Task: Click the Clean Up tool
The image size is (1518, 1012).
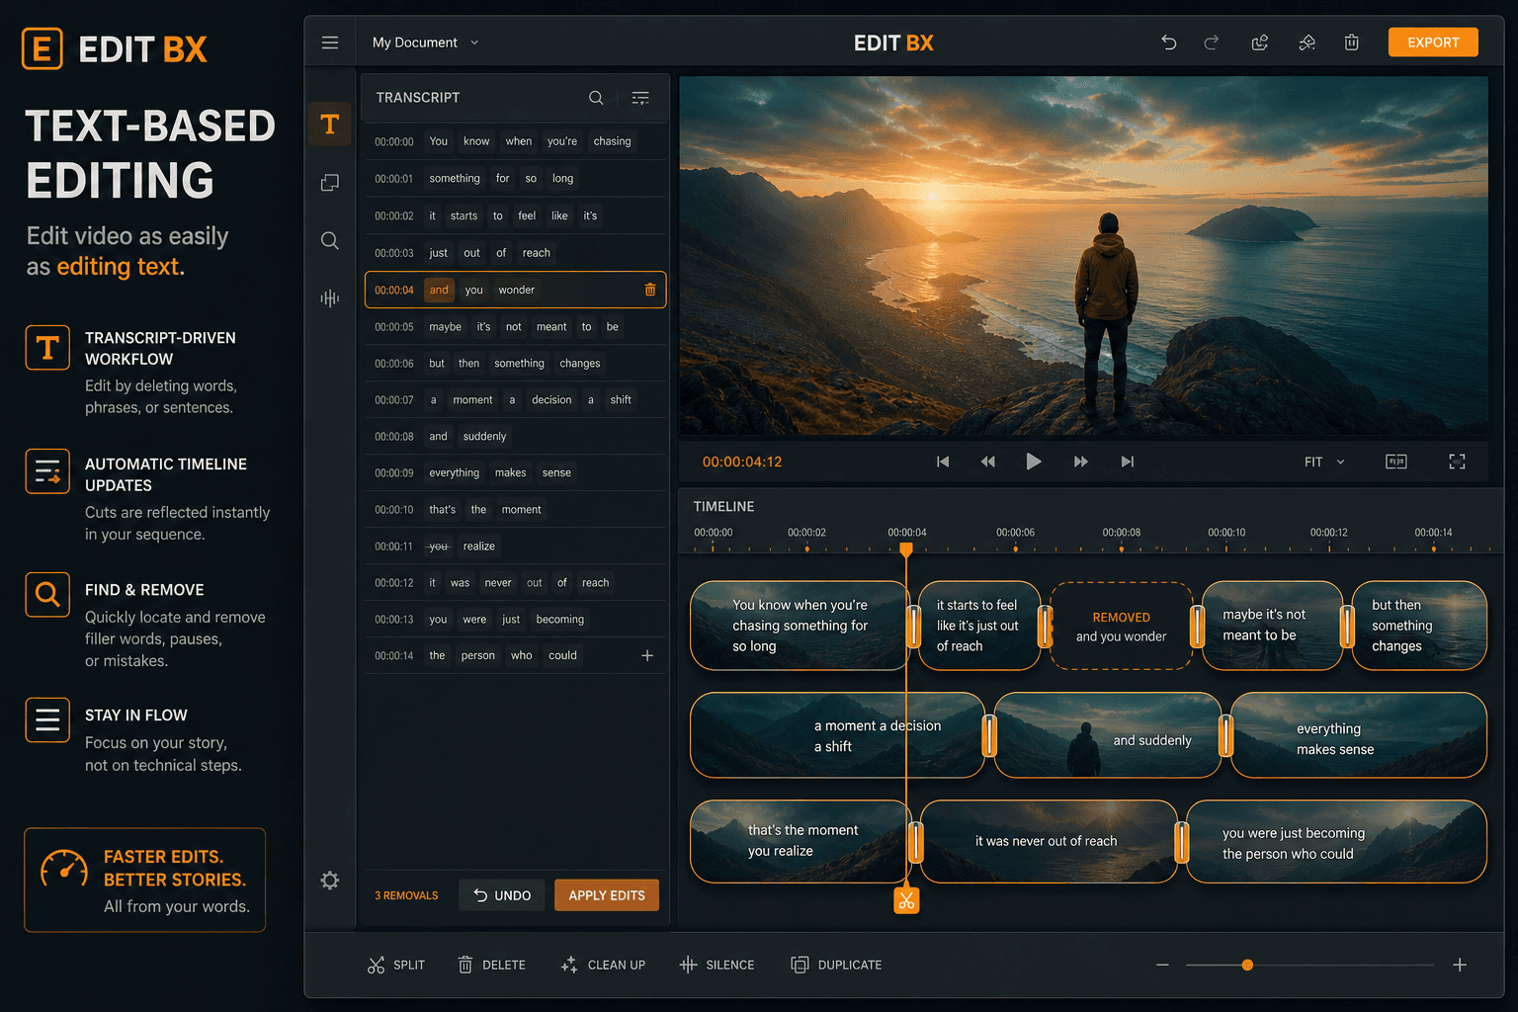Action: [x=603, y=965]
